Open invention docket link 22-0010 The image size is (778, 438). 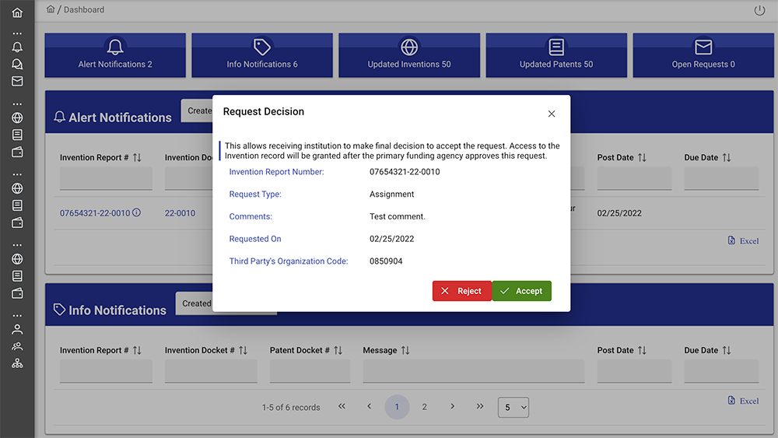click(x=180, y=213)
